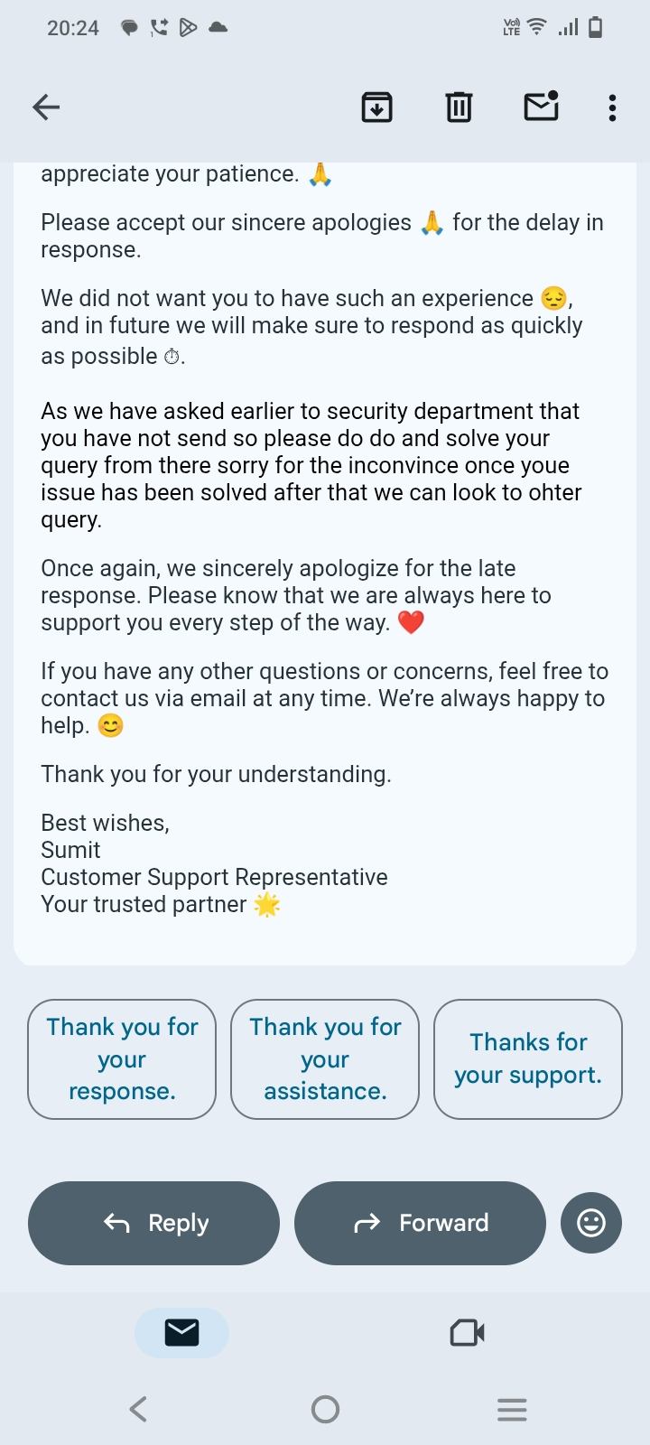Delete the email using the trash icon
Screen dimensions: 650x1445
(459, 107)
